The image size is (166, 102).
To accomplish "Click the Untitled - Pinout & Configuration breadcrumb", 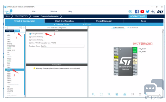I will [x=46, y=16].
